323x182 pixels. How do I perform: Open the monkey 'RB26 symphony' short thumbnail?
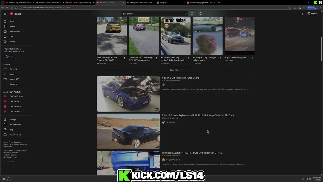pos(207,36)
